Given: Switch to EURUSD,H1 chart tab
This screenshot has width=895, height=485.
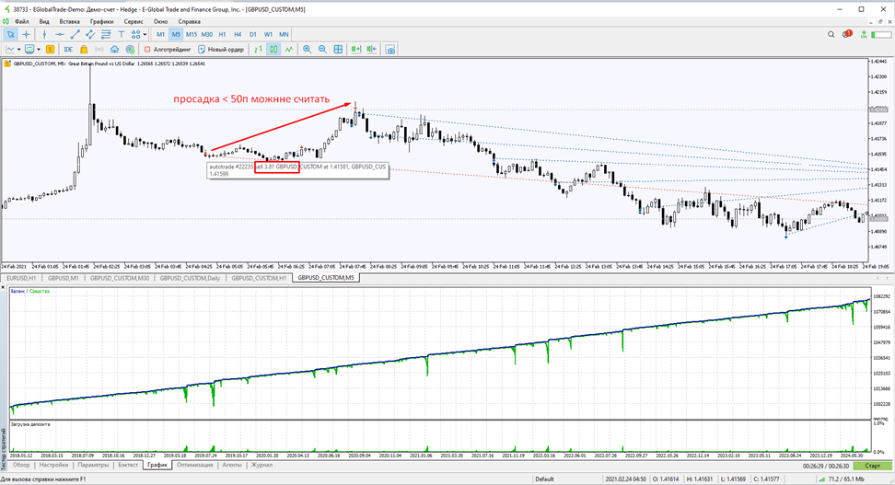Looking at the screenshot, I should (x=21, y=278).
